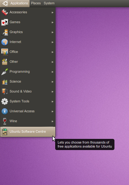Select the Wine label

click(13, 121)
